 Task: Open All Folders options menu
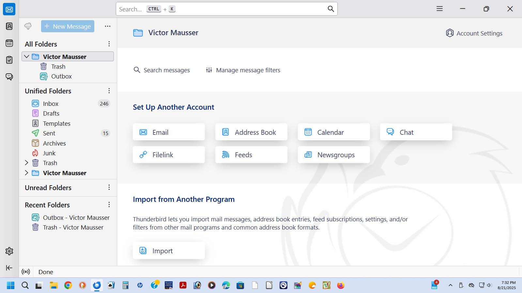[109, 44]
